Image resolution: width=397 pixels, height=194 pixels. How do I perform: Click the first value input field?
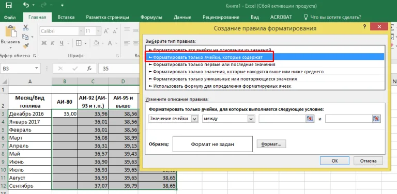click(282, 119)
